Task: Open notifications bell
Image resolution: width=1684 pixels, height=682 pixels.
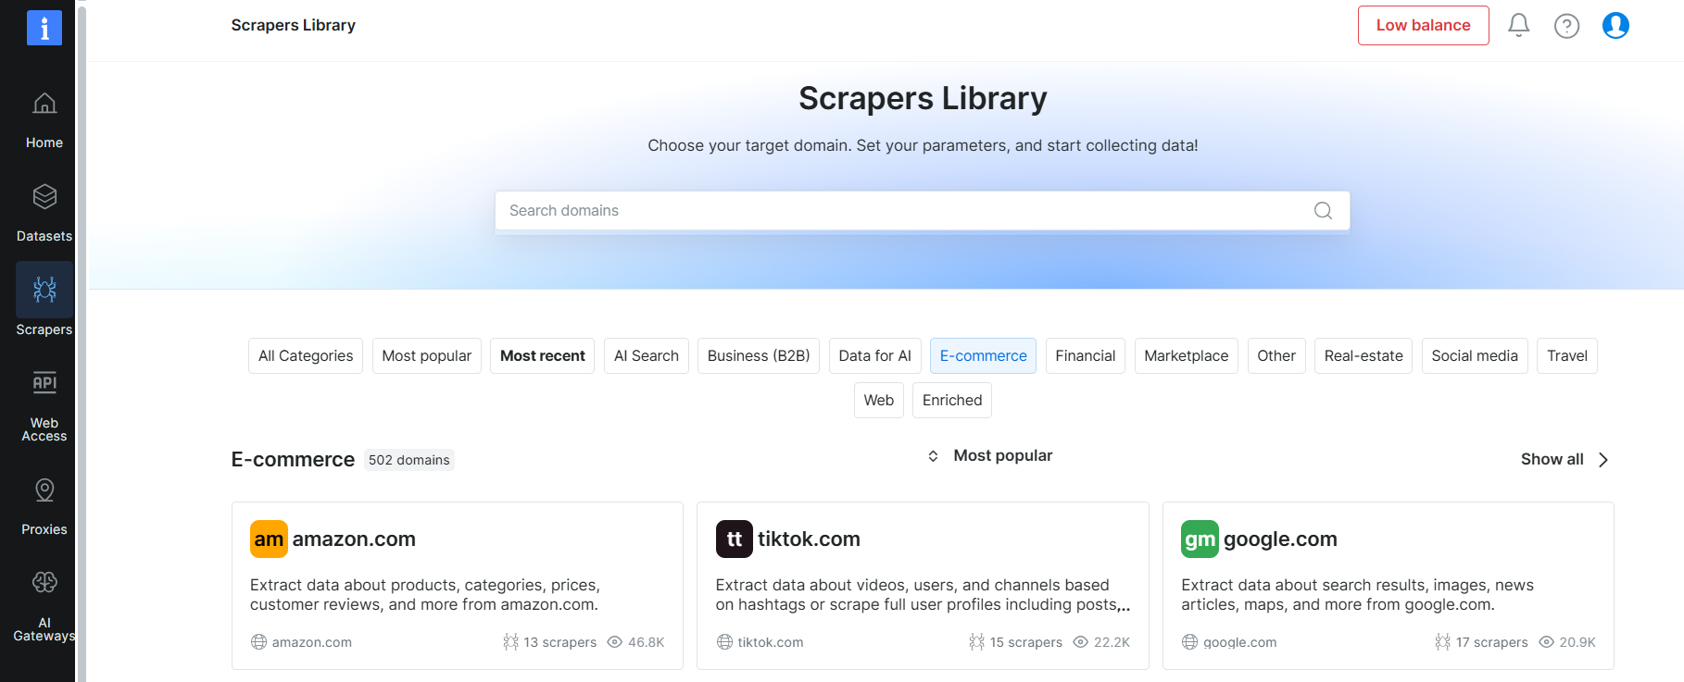Action: pyautogui.click(x=1518, y=25)
